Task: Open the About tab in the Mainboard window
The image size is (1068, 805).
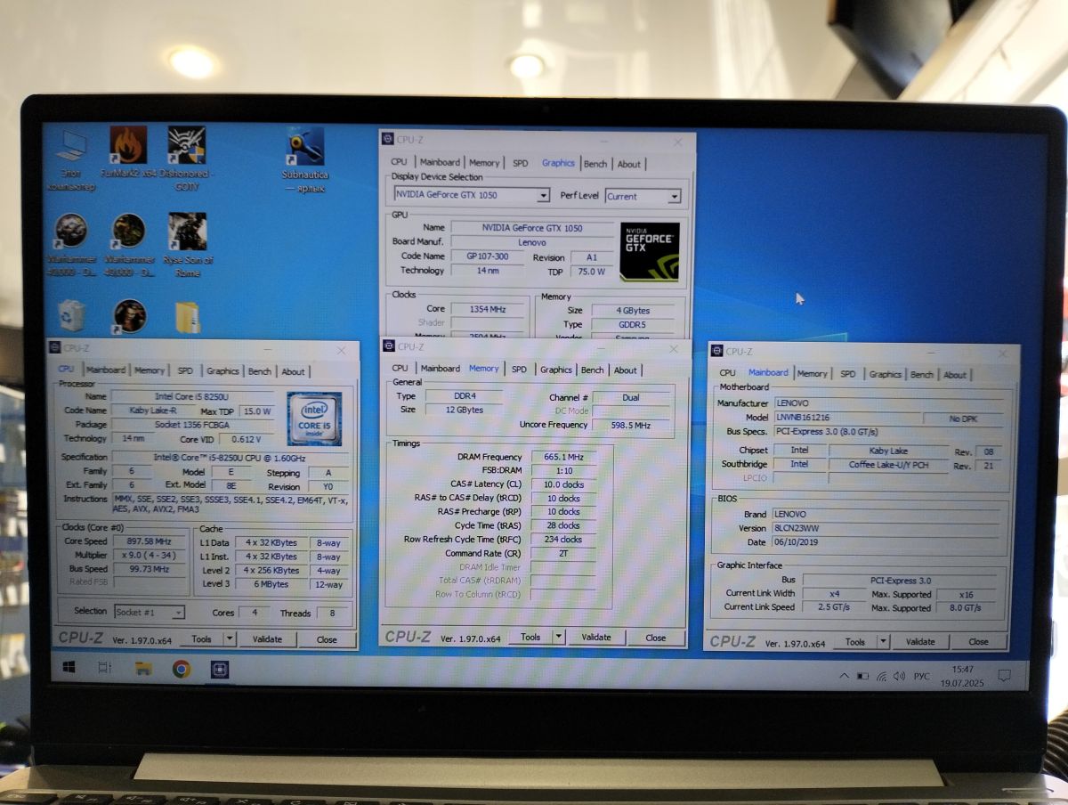Action: click(955, 375)
